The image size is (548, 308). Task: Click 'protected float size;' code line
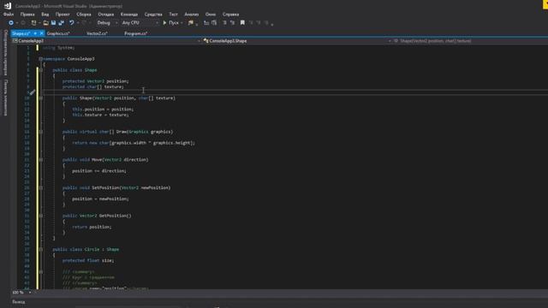click(88, 260)
